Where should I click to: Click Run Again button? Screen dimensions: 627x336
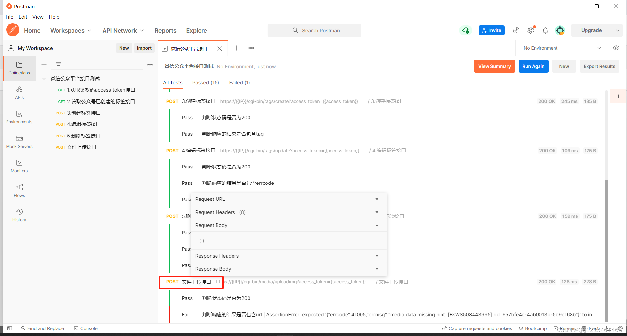534,66
